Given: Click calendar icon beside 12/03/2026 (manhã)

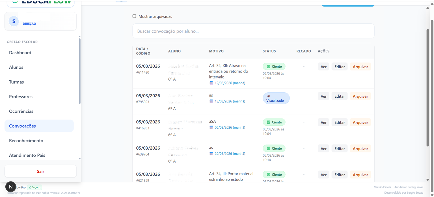Looking at the screenshot, I should click(x=211, y=83).
